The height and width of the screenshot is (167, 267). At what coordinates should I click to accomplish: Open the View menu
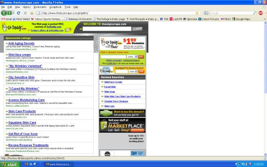pos(17,7)
